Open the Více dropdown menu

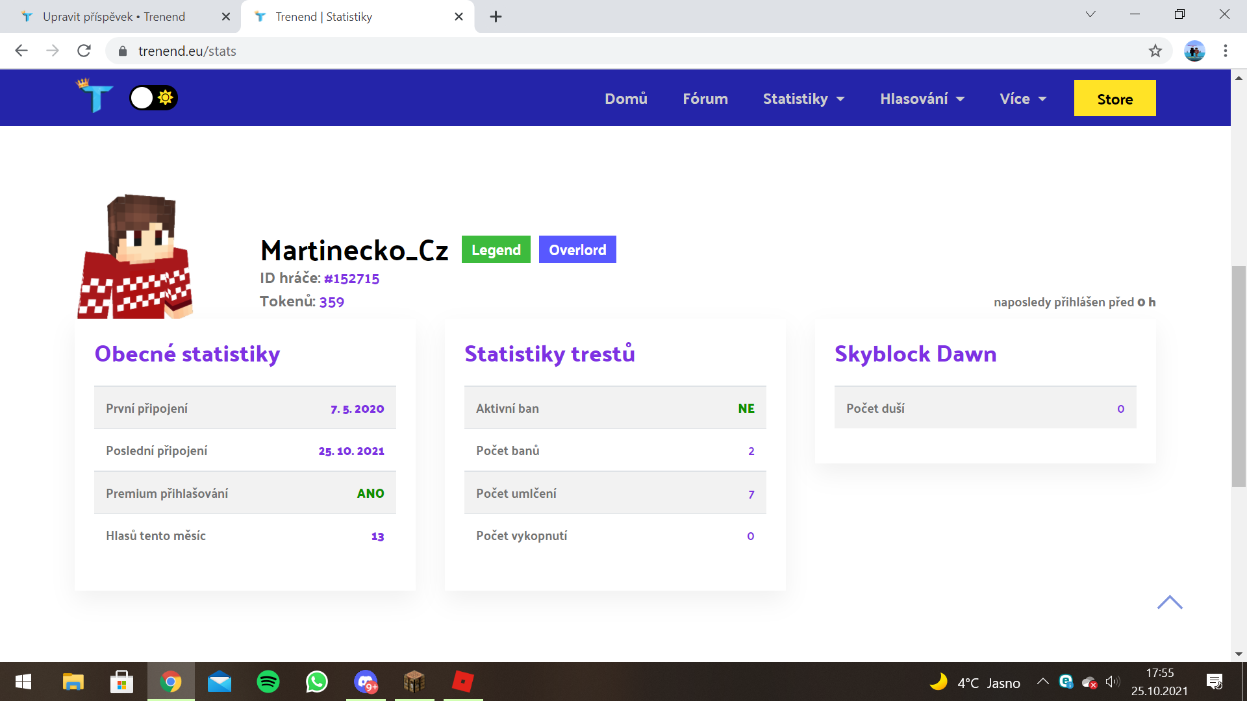(1023, 99)
